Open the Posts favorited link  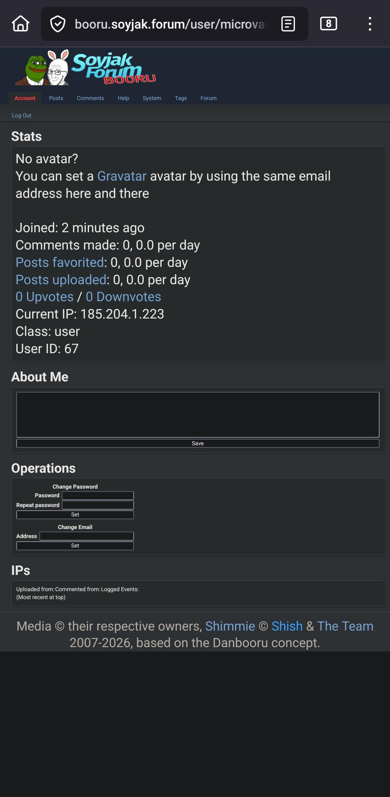60,263
